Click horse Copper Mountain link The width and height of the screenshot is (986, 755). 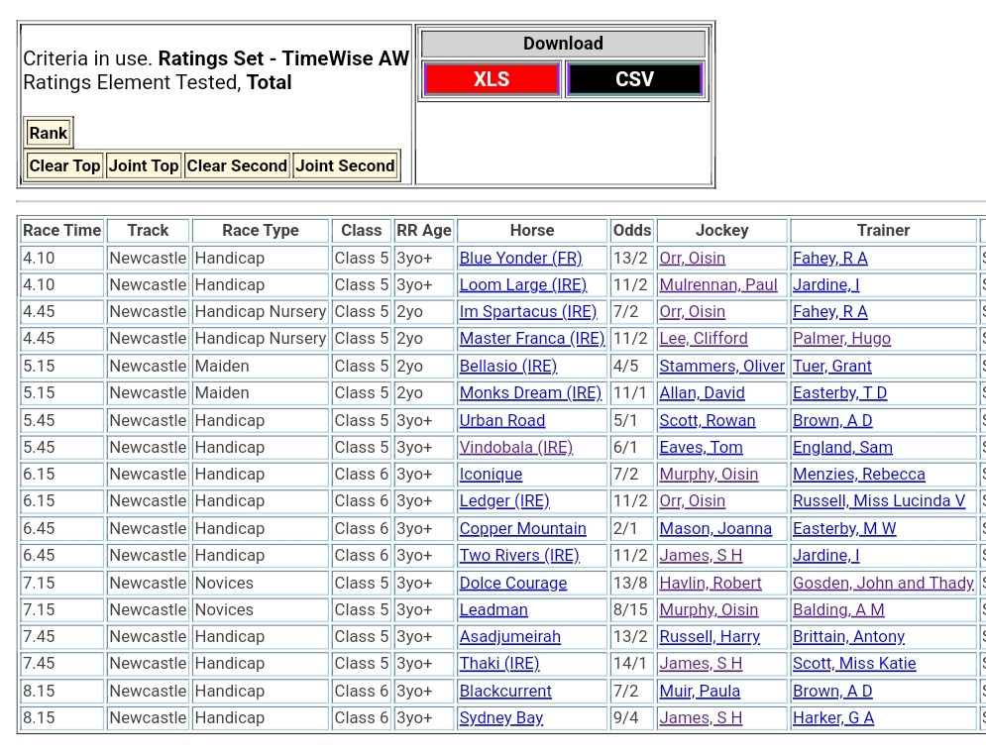[522, 528]
